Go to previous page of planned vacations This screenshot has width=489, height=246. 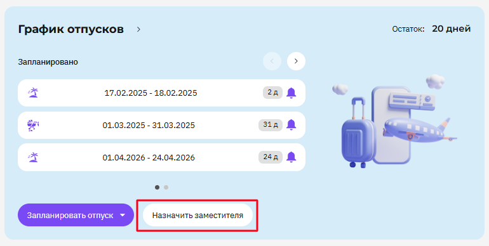point(272,61)
